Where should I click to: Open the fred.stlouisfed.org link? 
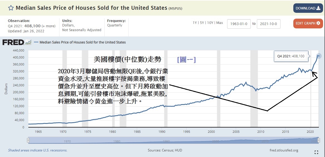click(x=284, y=150)
